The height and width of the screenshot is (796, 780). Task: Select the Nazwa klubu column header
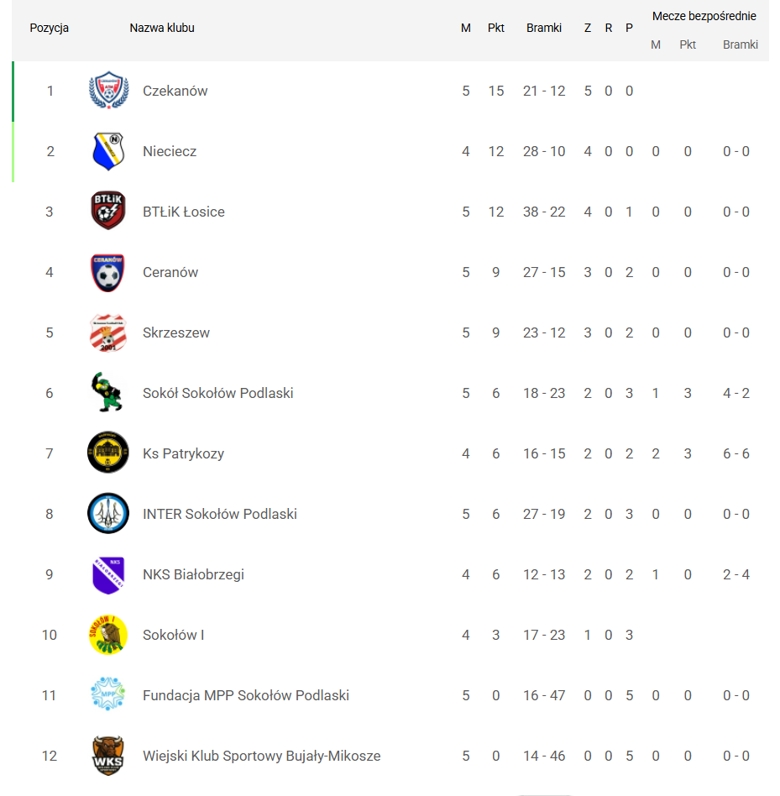[x=162, y=28]
